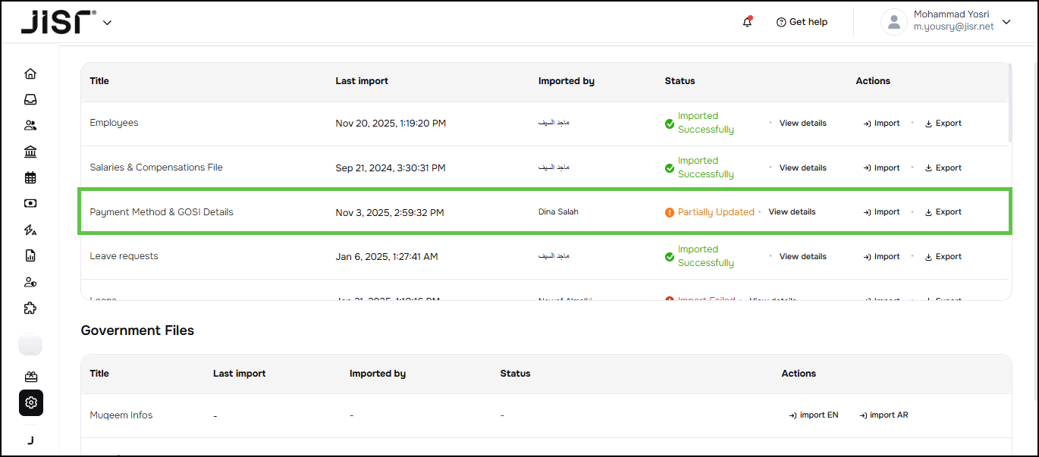Open the notifications bell

[x=747, y=22]
